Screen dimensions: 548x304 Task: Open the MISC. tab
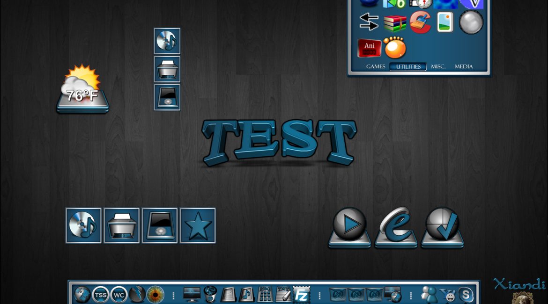pyautogui.click(x=438, y=67)
